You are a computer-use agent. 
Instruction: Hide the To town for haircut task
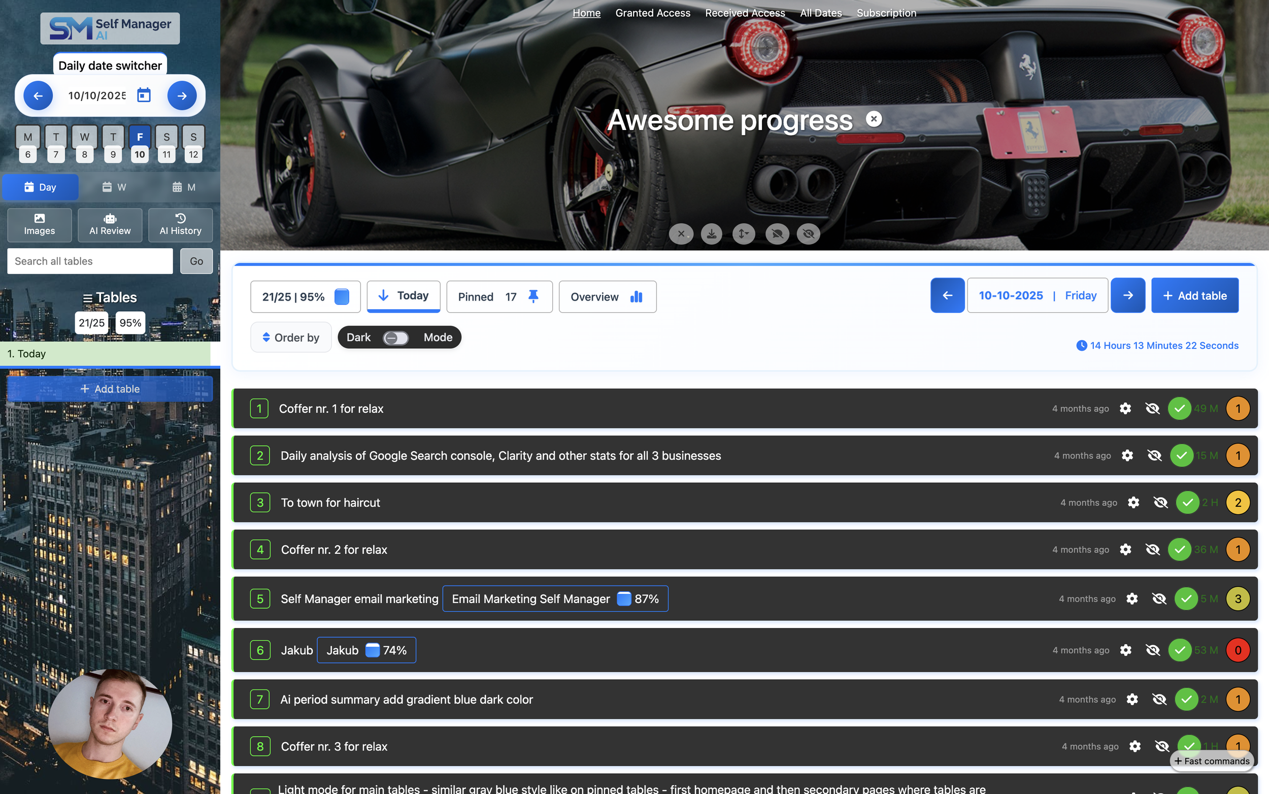point(1160,502)
